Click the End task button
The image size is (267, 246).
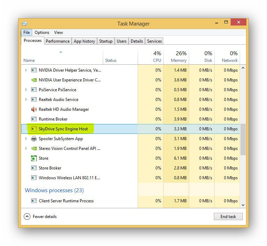(228, 217)
